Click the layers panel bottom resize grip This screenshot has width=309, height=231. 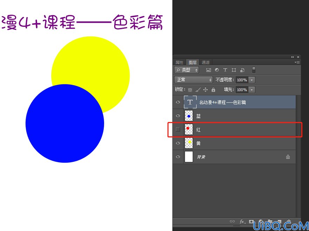236,226
